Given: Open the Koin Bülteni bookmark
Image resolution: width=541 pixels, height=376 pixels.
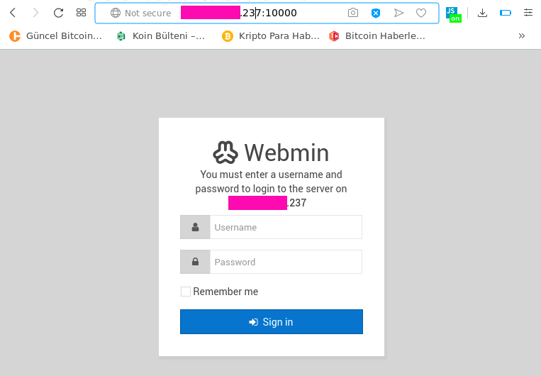Looking at the screenshot, I should click(161, 35).
